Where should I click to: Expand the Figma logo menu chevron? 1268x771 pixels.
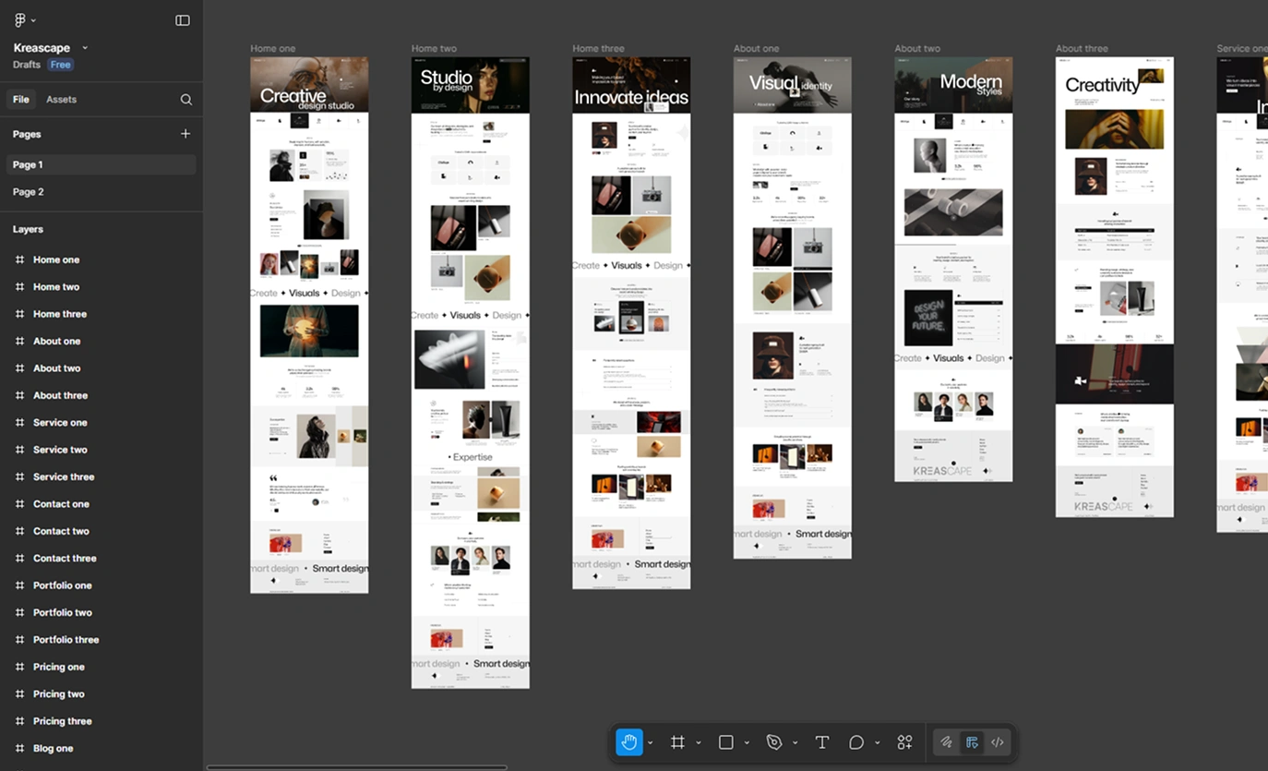pos(34,20)
